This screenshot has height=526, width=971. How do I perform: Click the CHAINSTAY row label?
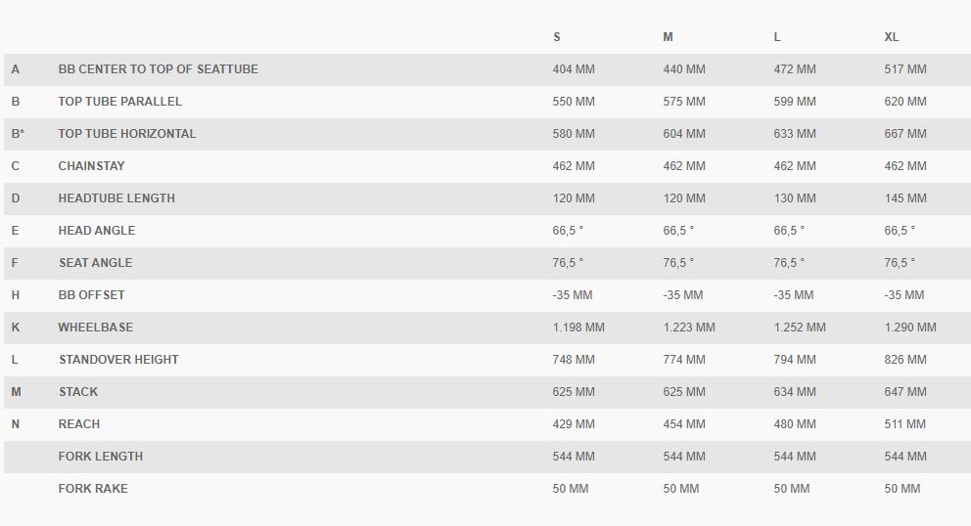(92, 166)
